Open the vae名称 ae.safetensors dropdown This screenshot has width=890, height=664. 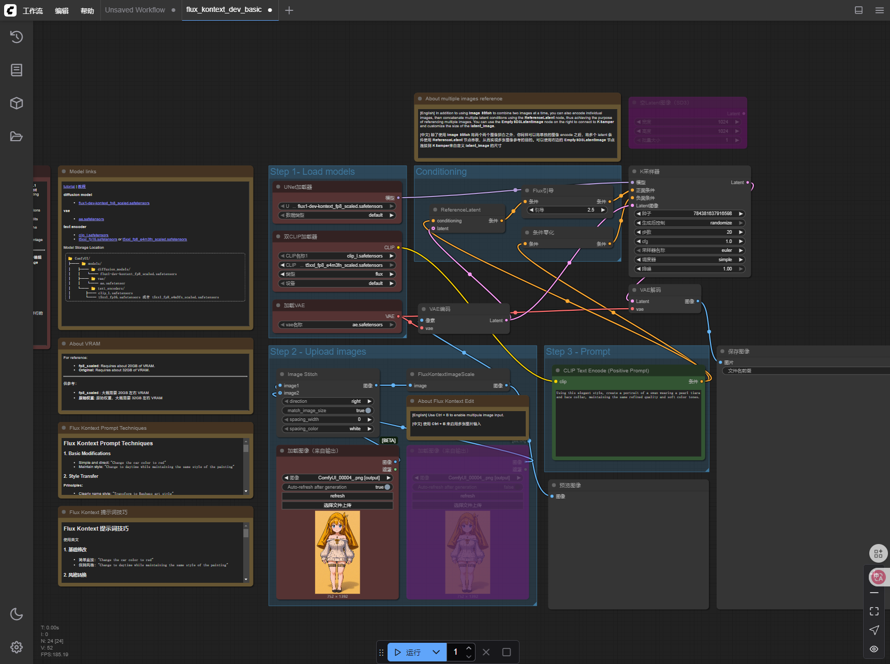(x=337, y=325)
